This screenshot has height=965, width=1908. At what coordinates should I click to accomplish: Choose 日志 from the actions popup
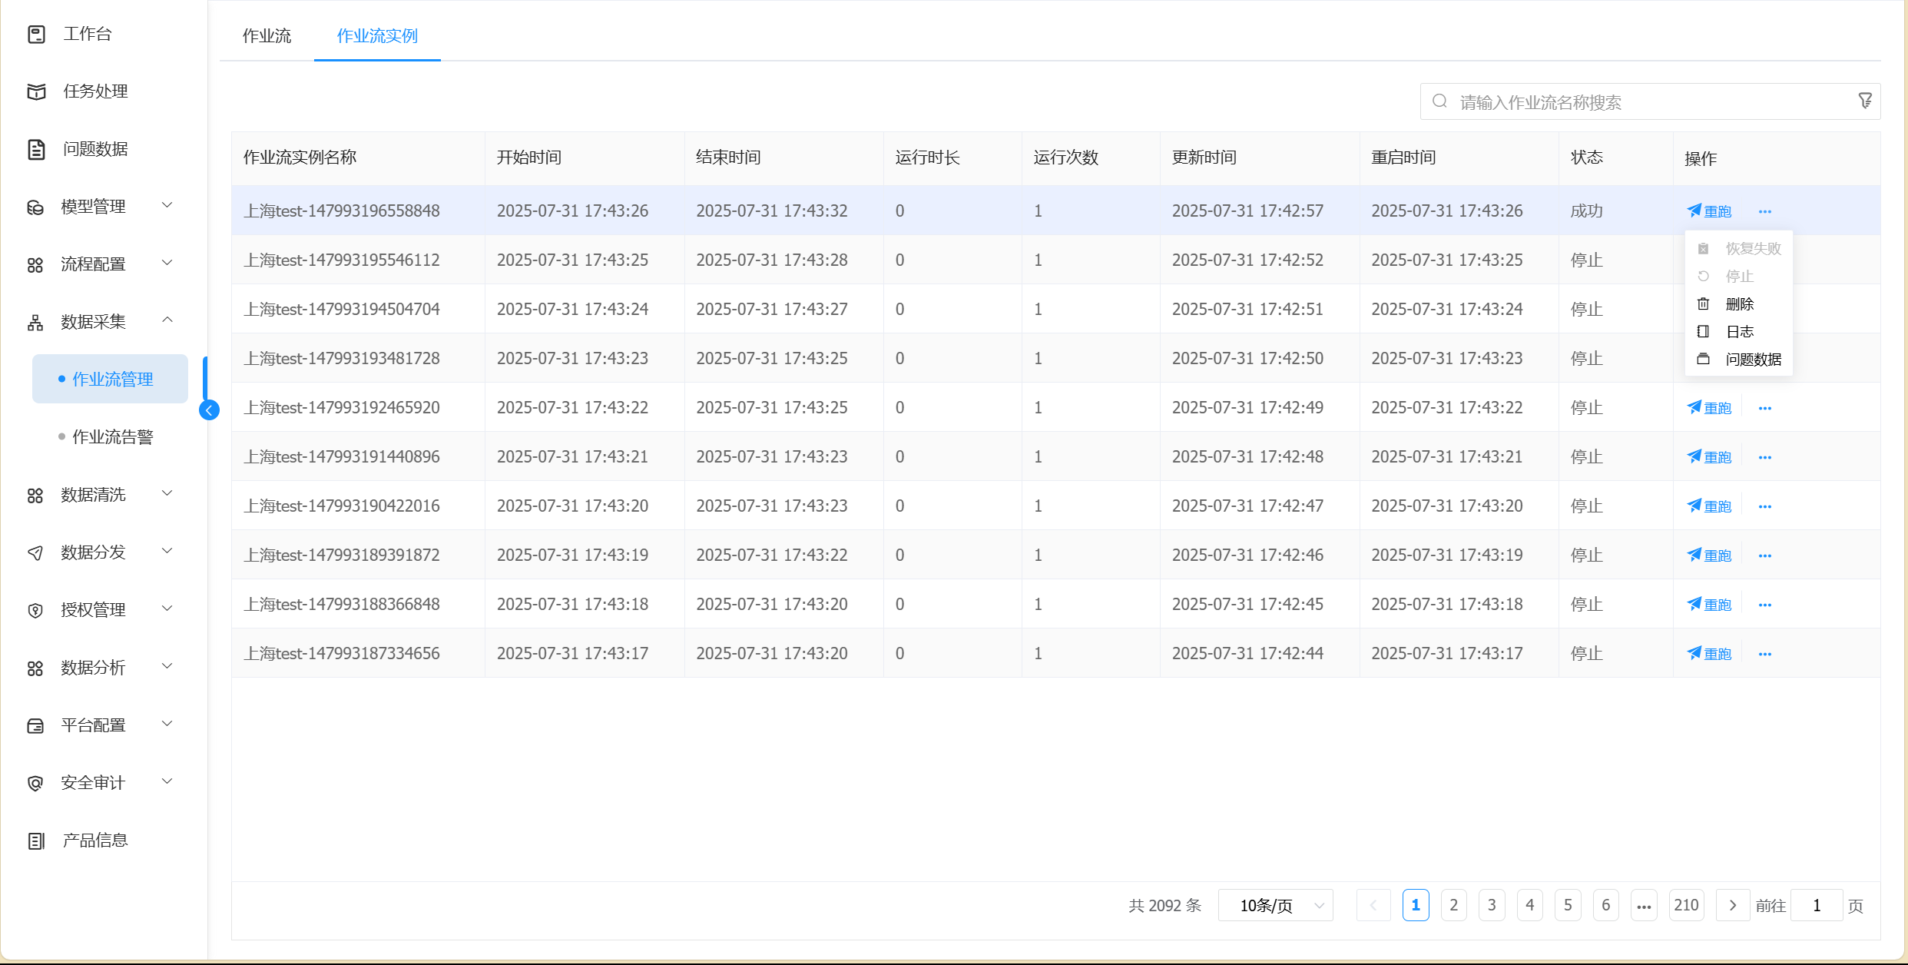tap(1739, 332)
